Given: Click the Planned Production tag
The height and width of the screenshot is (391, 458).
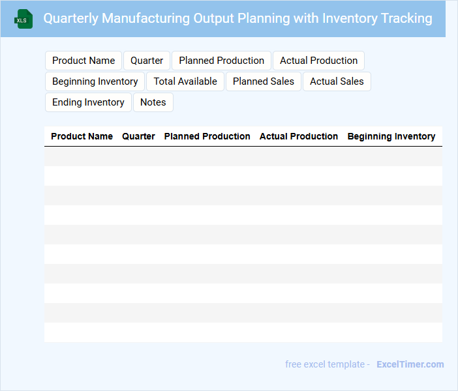Looking at the screenshot, I should pos(221,61).
